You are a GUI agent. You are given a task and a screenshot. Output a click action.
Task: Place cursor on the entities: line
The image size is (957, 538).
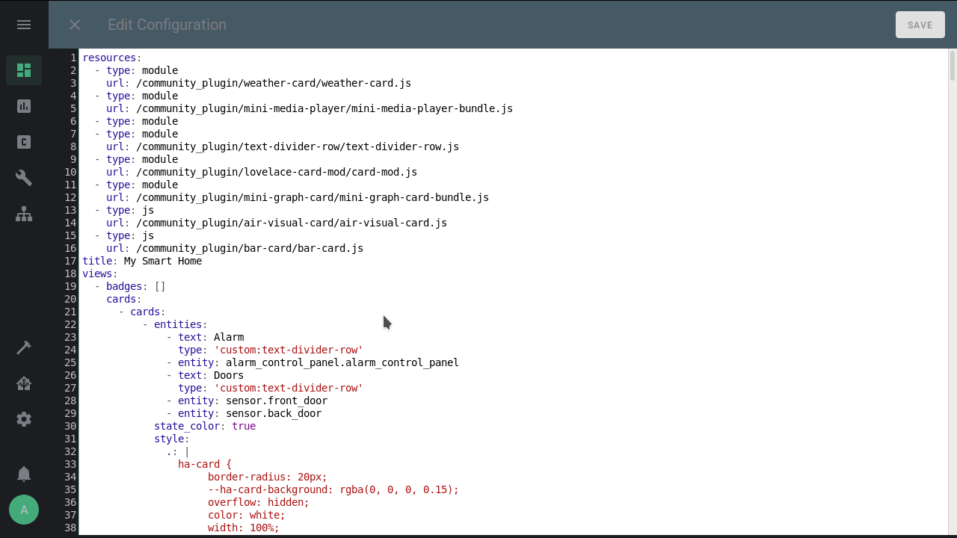point(179,324)
